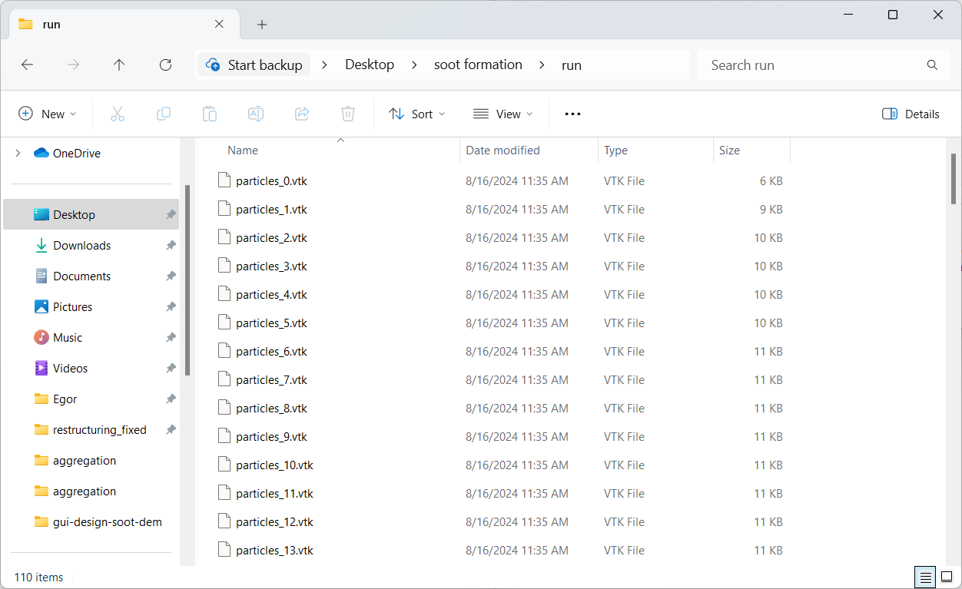The height and width of the screenshot is (589, 962).
Task: Add a new tab with plus button
Action: (262, 25)
